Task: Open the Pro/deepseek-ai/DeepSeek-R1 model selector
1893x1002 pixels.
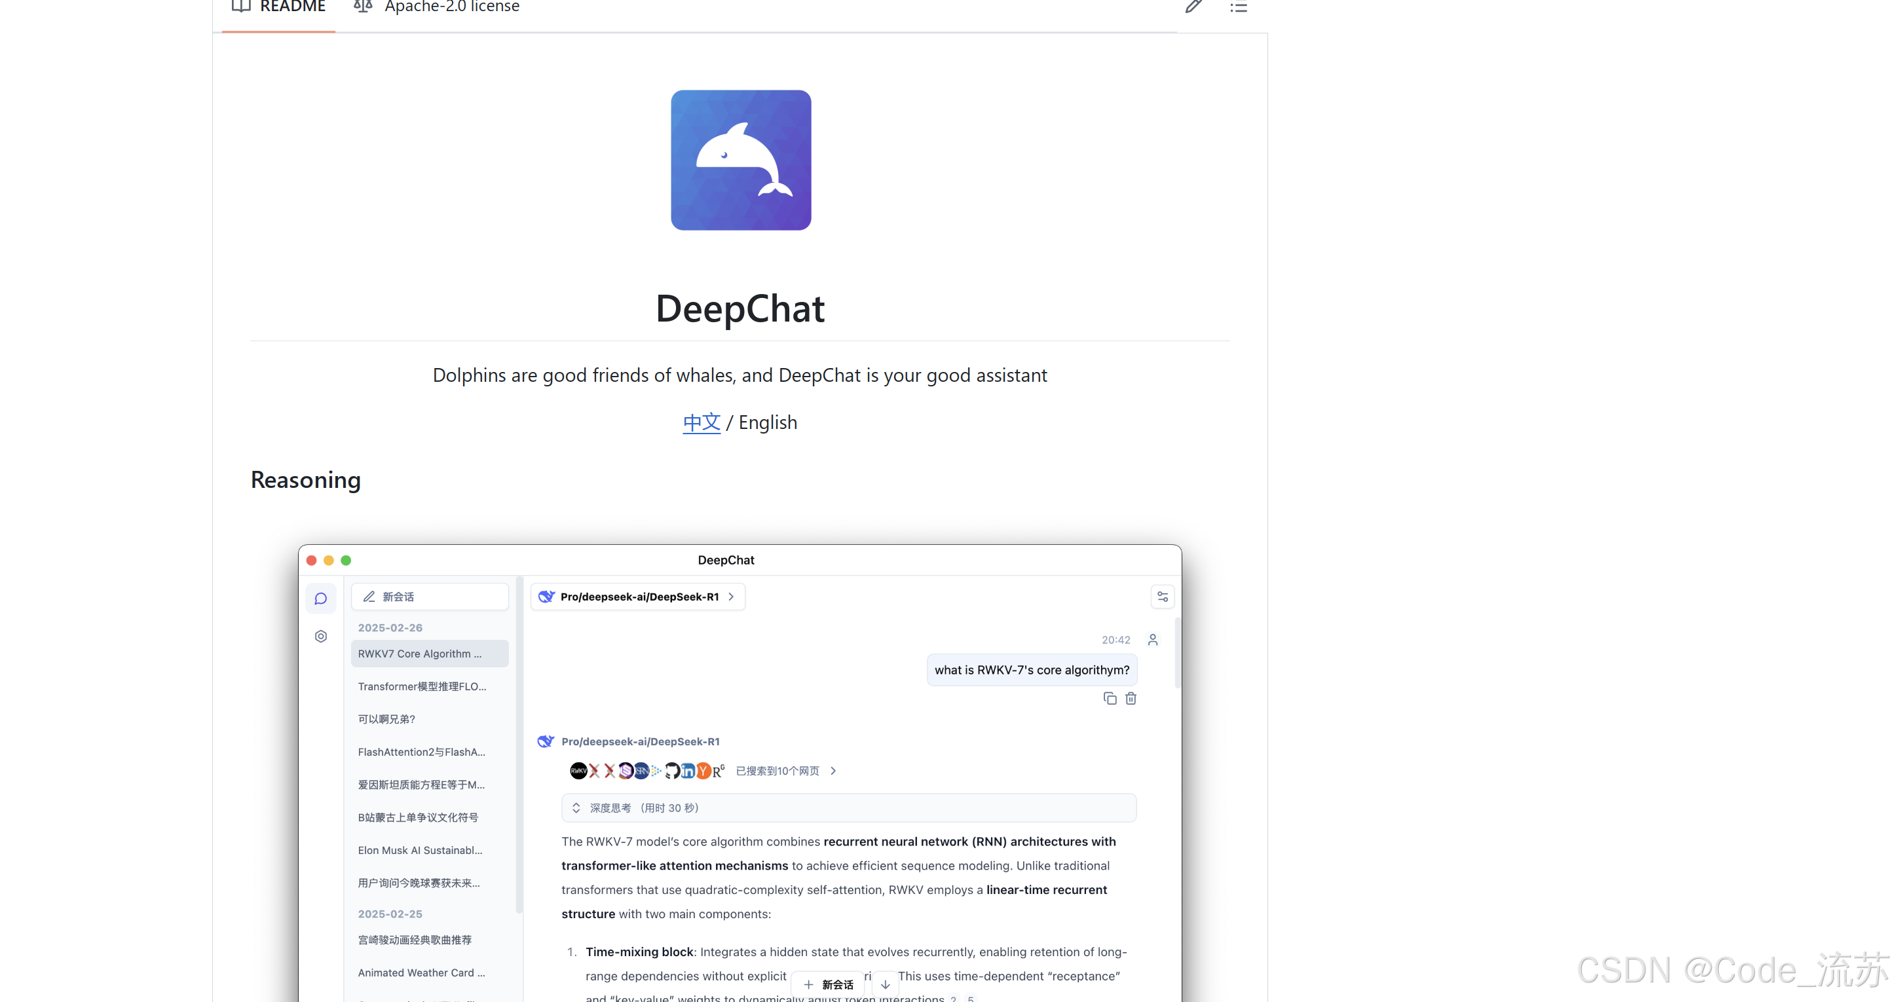Action: tap(638, 597)
